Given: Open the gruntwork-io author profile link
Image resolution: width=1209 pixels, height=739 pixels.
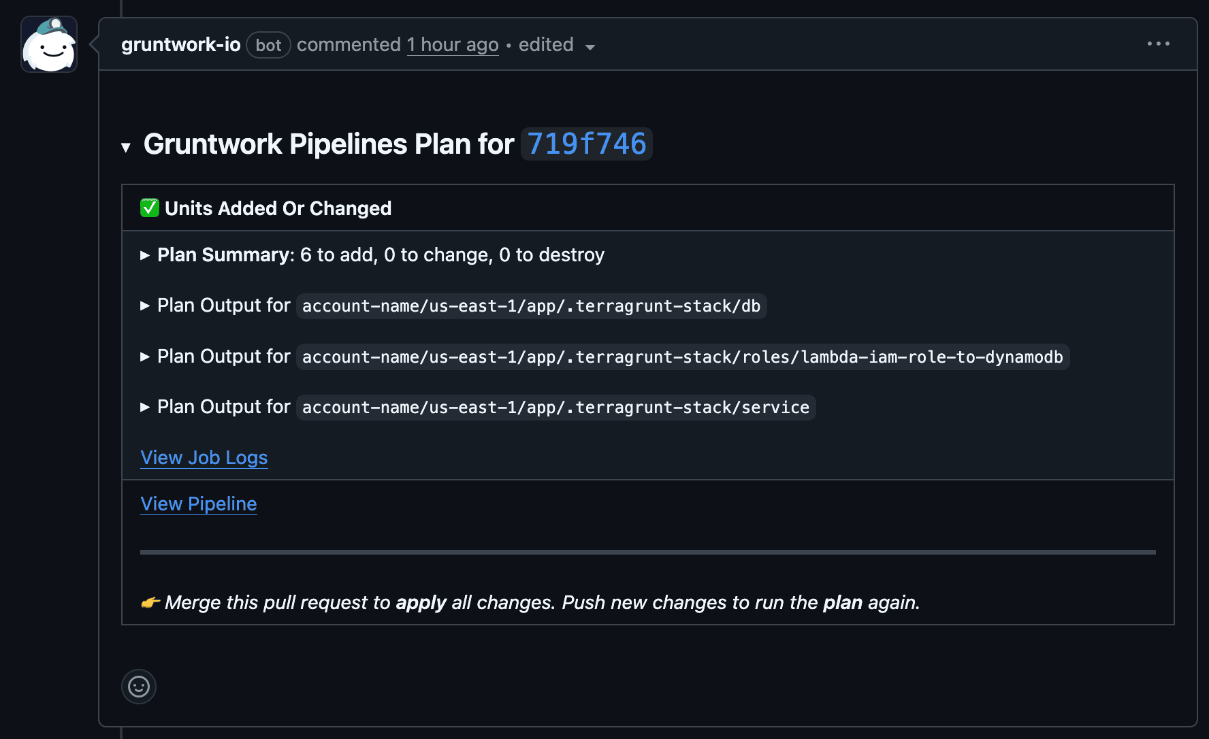Looking at the screenshot, I should [181, 45].
